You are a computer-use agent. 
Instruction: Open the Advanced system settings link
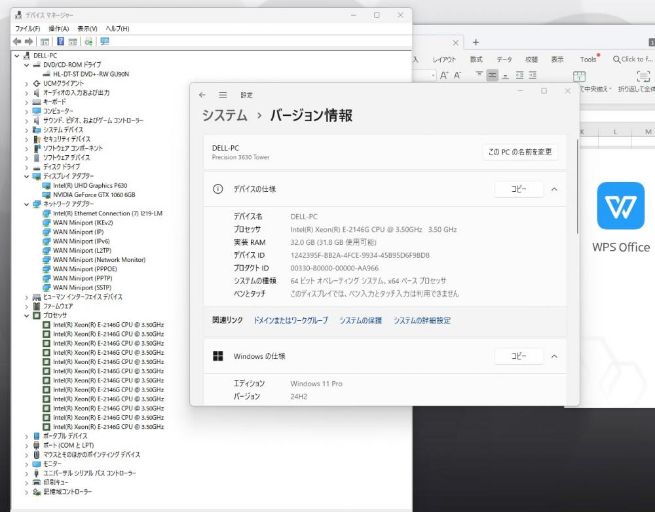pyautogui.click(x=422, y=320)
